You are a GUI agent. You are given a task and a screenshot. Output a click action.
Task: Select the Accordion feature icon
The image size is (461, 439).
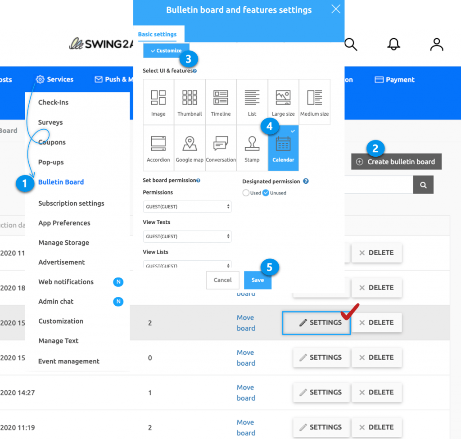click(158, 147)
